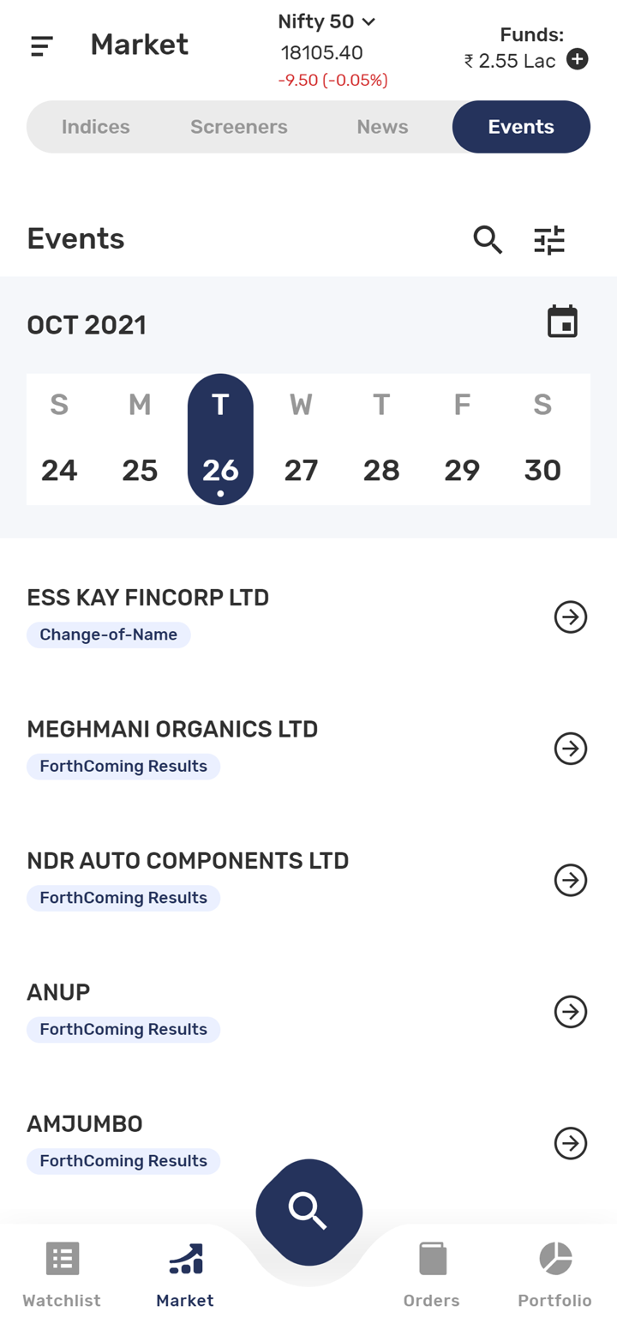Open the News tab
Viewport: 617px width, 1336px height.
382,127
